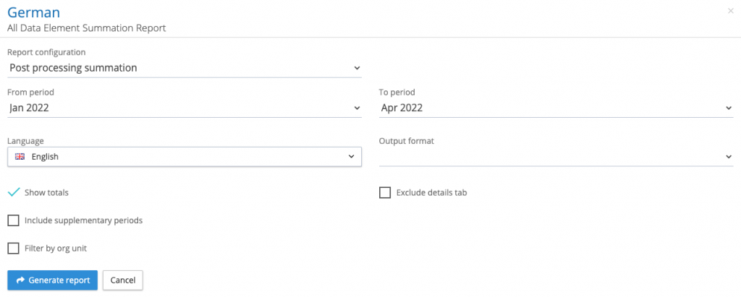Open the To period dropdown arrow
The height and width of the screenshot is (297, 741).
point(728,108)
